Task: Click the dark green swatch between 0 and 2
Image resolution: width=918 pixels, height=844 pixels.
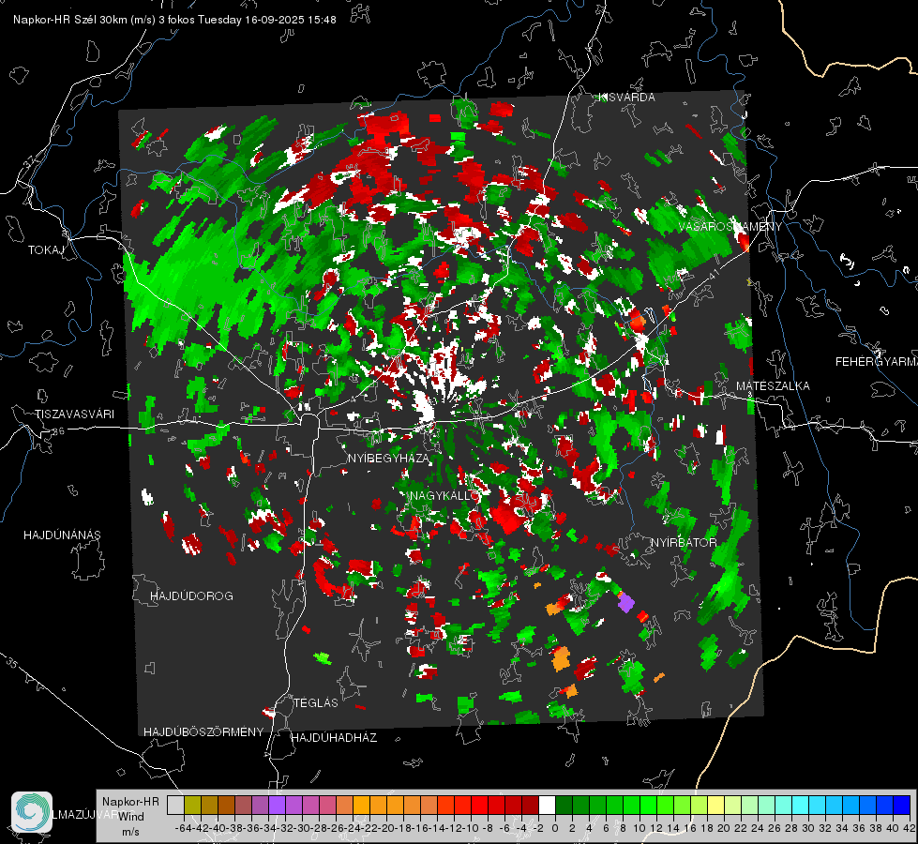Action: pyautogui.click(x=564, y=805)
